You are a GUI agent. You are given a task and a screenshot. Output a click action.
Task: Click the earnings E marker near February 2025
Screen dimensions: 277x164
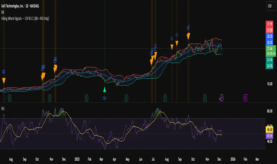point(86,98)
